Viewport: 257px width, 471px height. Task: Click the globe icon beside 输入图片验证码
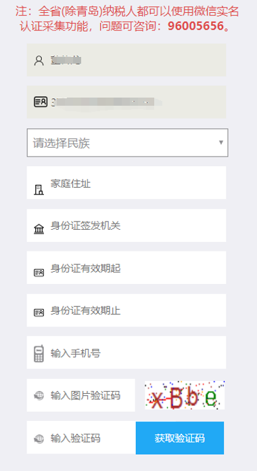coord(39,395)
